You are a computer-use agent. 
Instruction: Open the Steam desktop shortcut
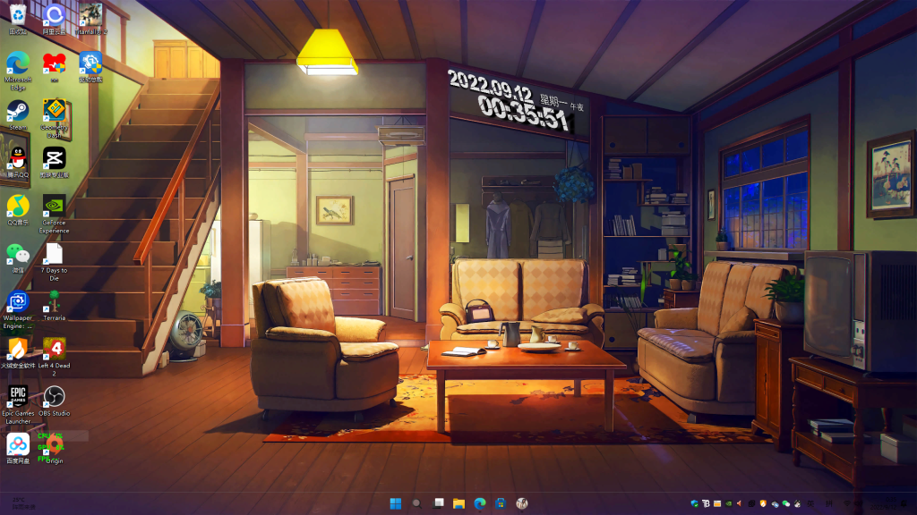pos(18,111)
